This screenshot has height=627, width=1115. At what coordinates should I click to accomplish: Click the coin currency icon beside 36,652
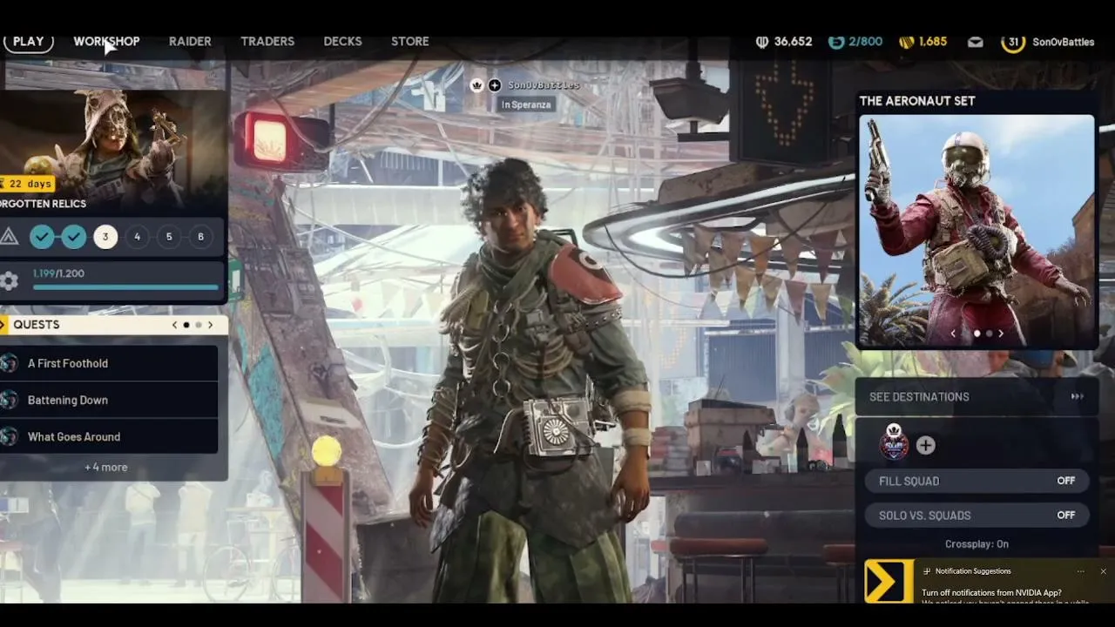coord(762,42)
